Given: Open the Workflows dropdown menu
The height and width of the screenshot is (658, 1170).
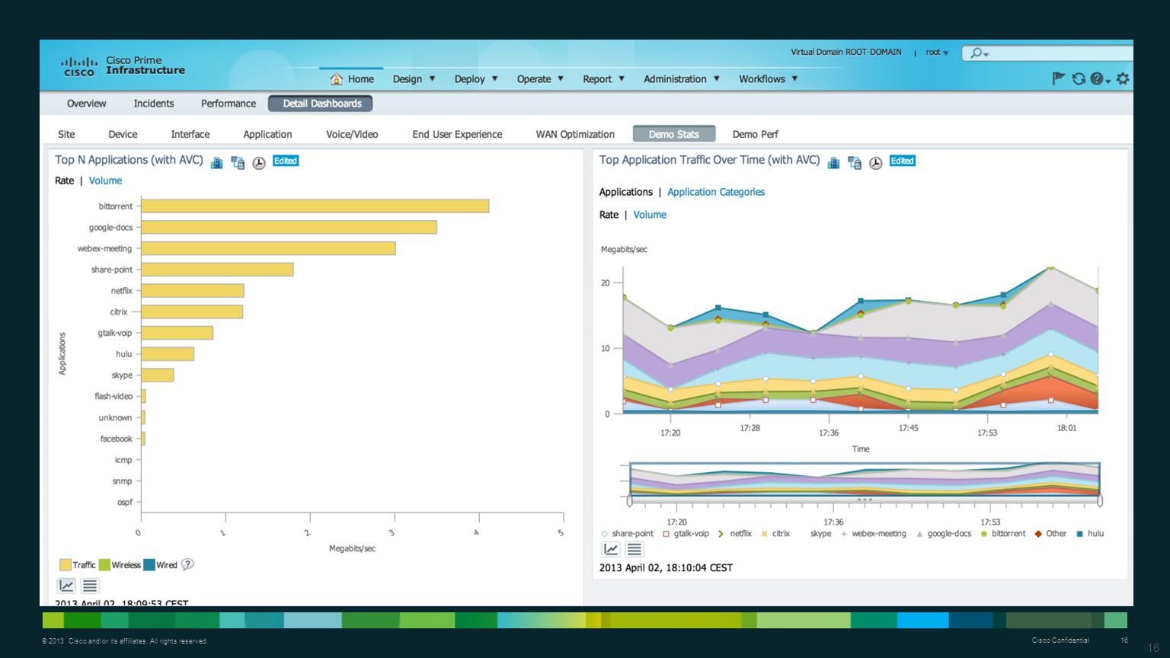Looking at the screenshot, I should pyautogui.click(x=768, y=79).
